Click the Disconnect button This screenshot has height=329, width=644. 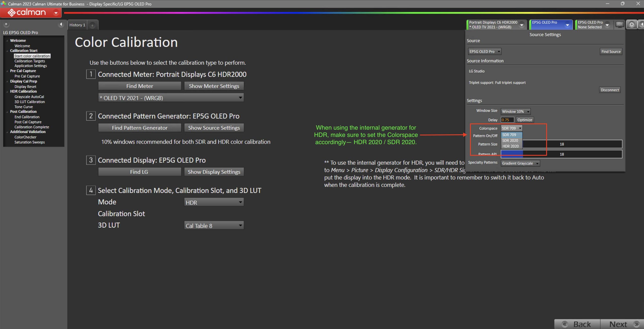pos(610,90)
